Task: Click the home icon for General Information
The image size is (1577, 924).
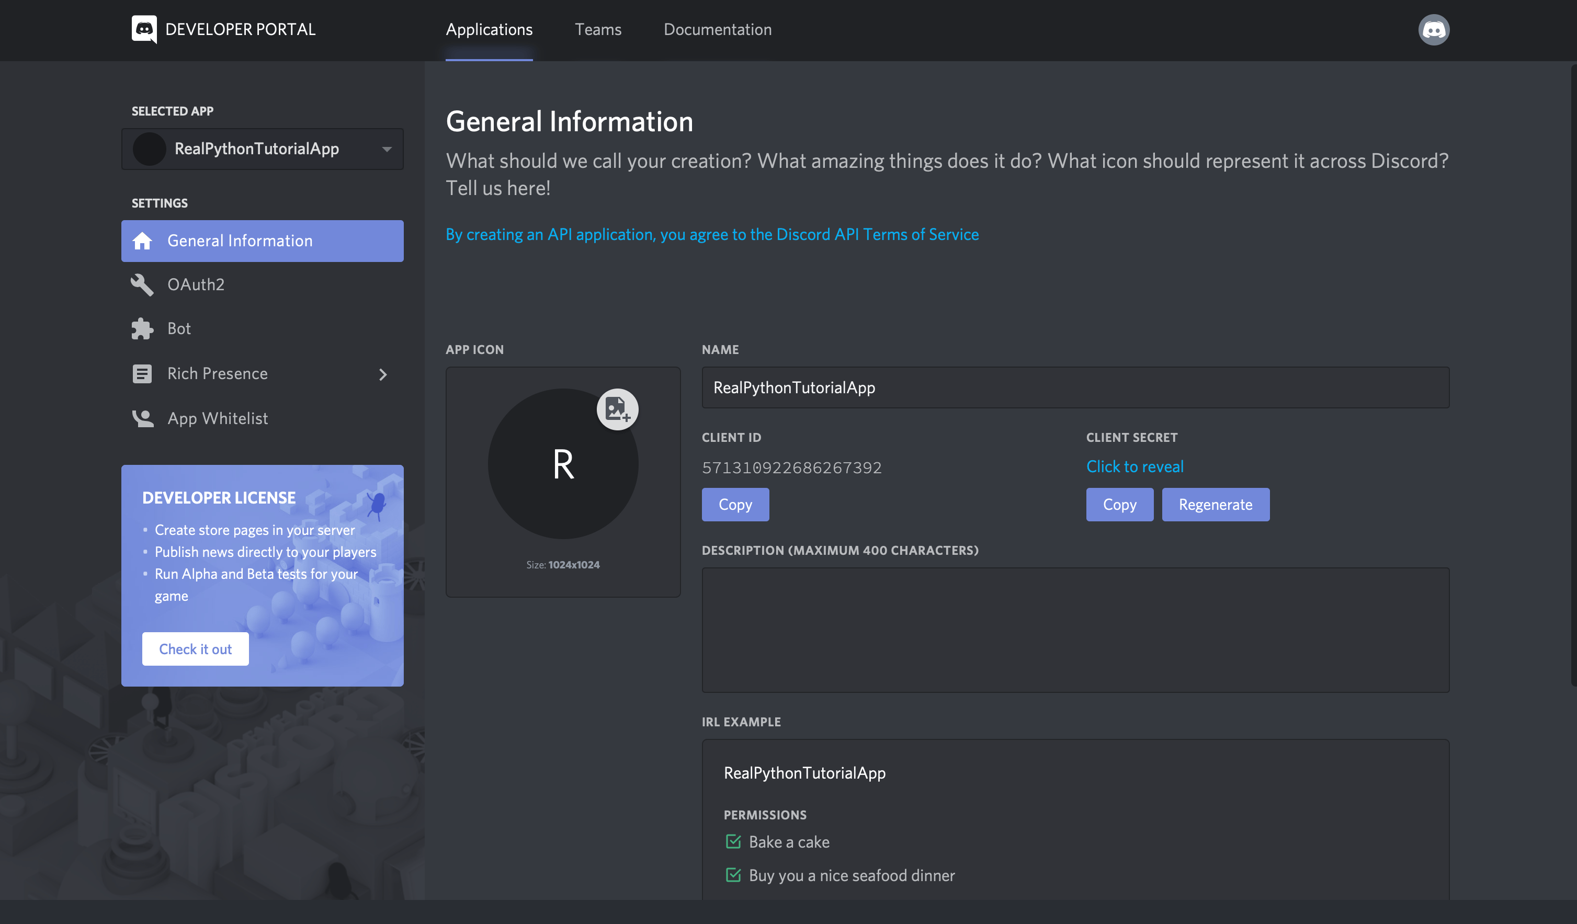Action: (x=142, y=241)
